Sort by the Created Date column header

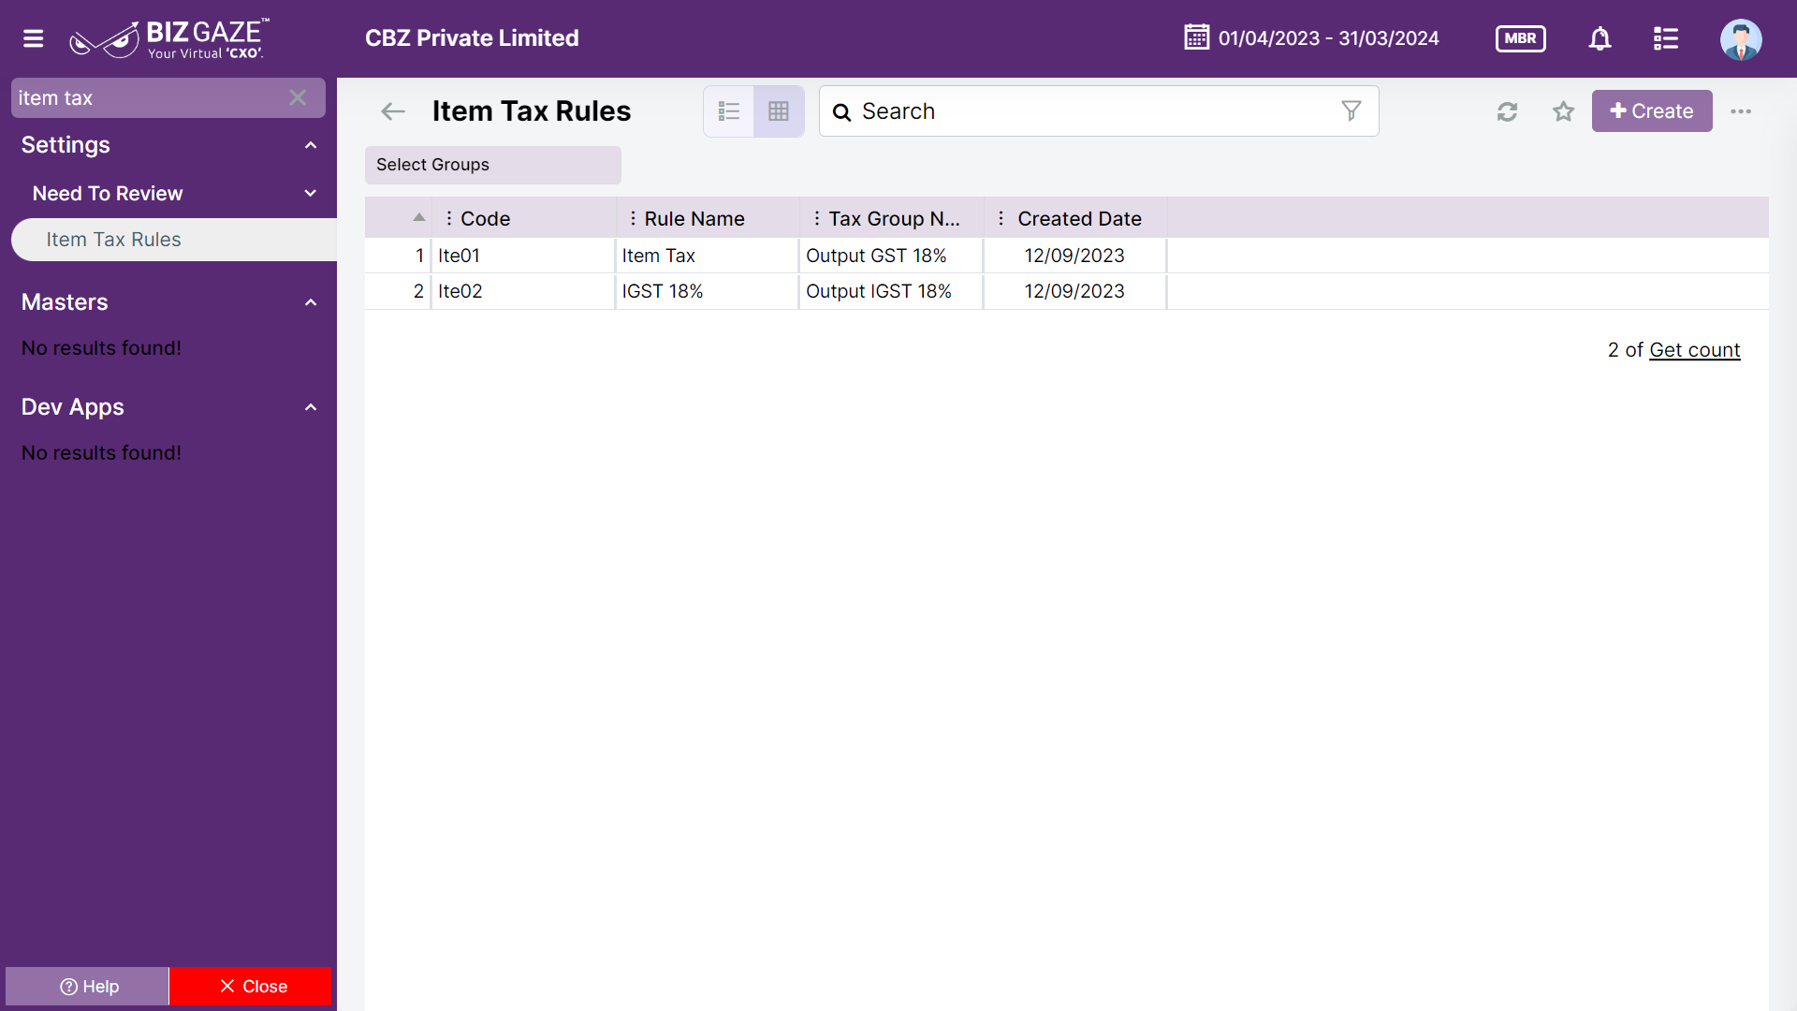point(1079,218)
